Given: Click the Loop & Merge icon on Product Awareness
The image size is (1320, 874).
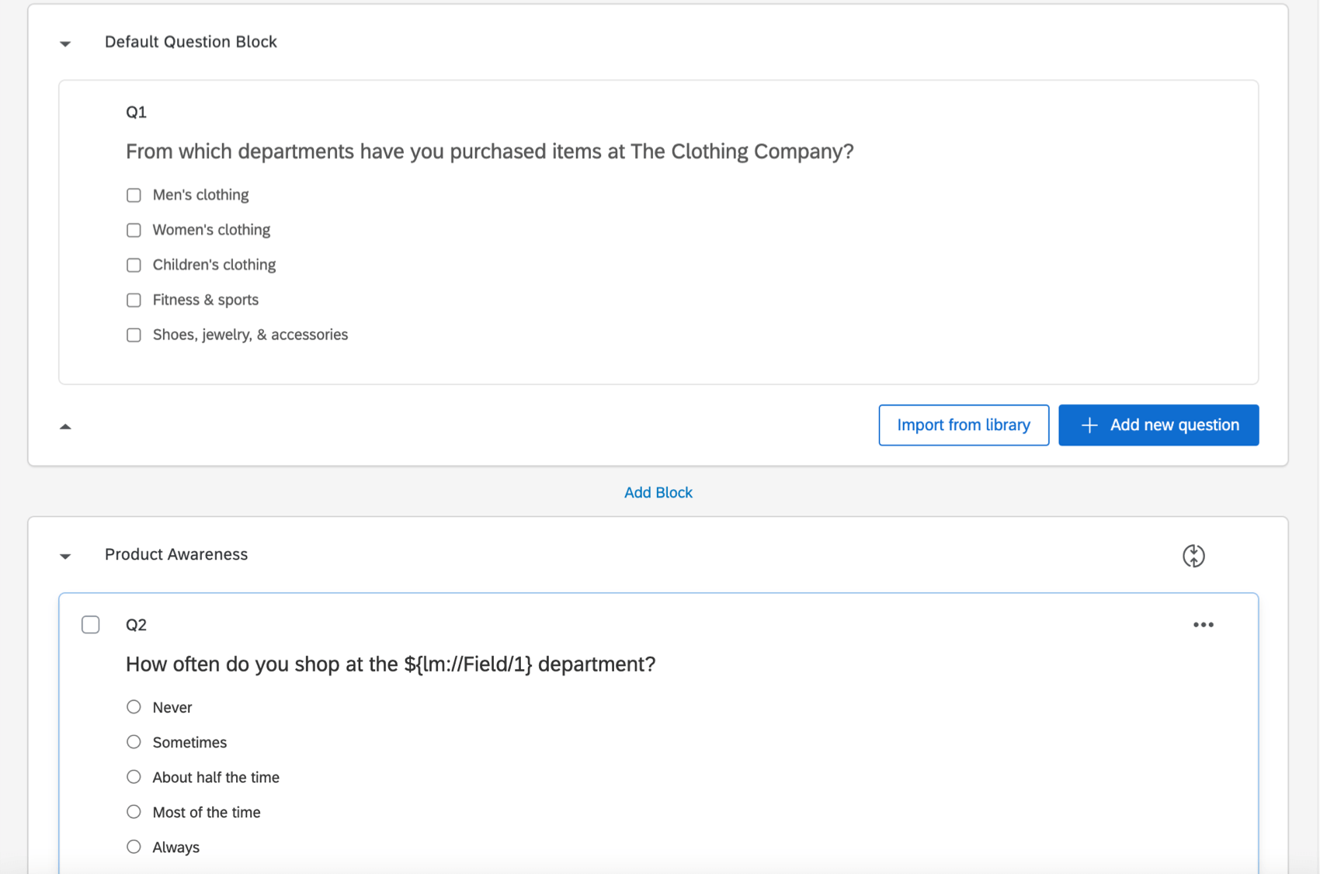Looking at the screenshot, I should point(1193,555).
